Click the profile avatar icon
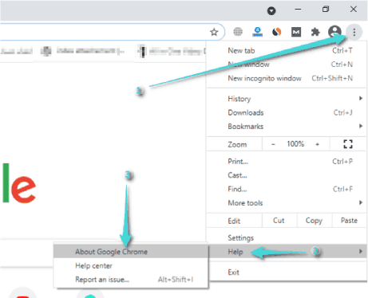The image size is (368, 298). [x=334, y=32]
